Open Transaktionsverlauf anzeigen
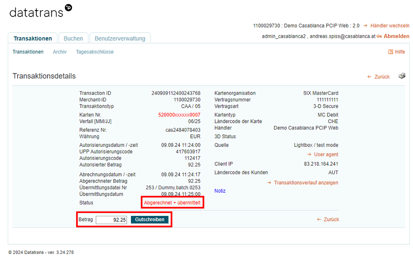The image size is (413, 258). (306, 182)
